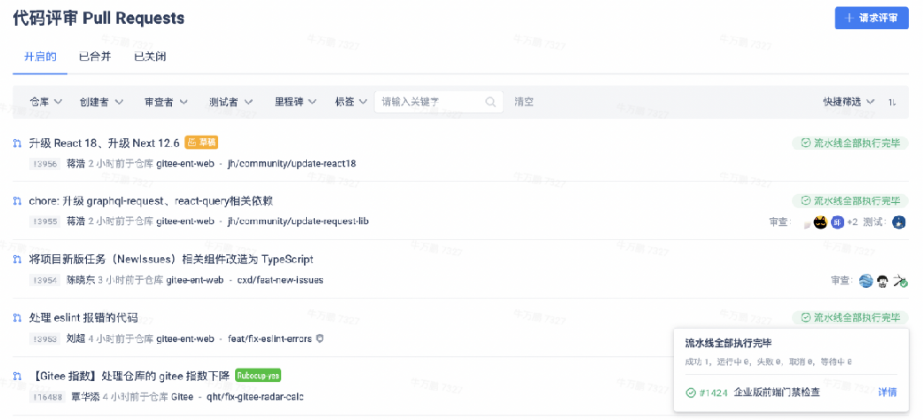
Task: Click the green check icon beside #1424
Action: click(690, 393)
